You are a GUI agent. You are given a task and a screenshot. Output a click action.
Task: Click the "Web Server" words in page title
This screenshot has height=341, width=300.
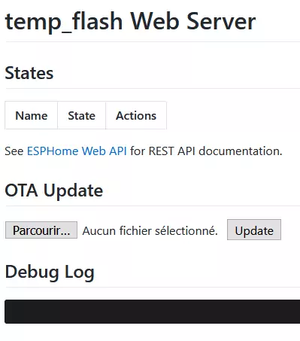tap(193, 21)
